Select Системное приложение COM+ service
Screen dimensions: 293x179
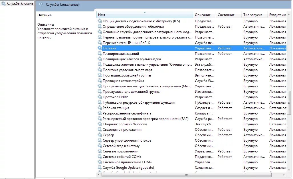[127, 162]
